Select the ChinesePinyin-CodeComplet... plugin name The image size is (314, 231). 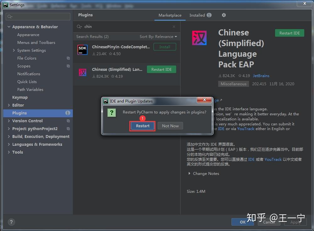click(x=121, y=47)
